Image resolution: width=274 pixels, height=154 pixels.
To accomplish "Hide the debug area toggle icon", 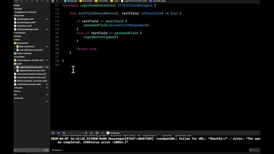I will (53, 133).
